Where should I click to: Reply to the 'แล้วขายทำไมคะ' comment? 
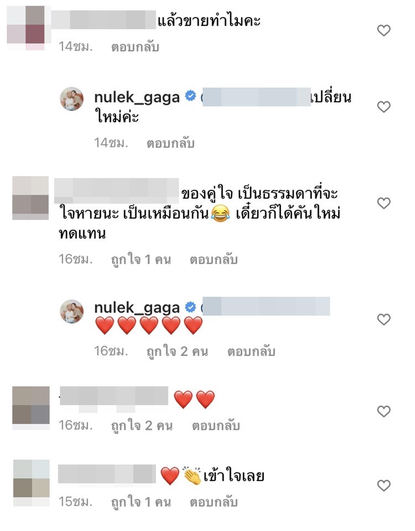135,47
